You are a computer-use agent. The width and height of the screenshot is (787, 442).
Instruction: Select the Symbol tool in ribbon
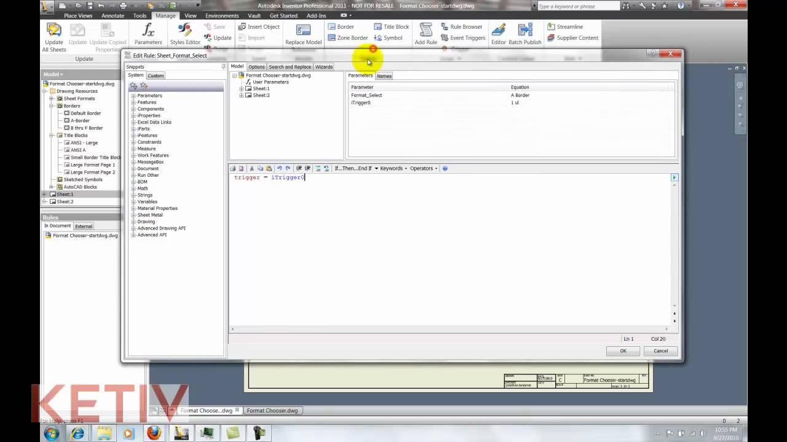coord(388,38)
